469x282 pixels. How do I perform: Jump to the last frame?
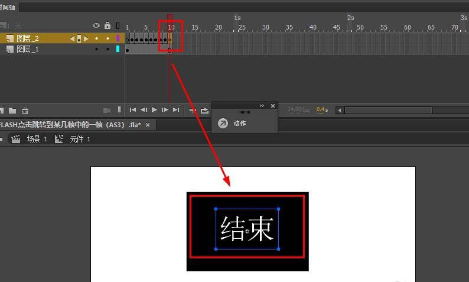(x=176, y=110)
